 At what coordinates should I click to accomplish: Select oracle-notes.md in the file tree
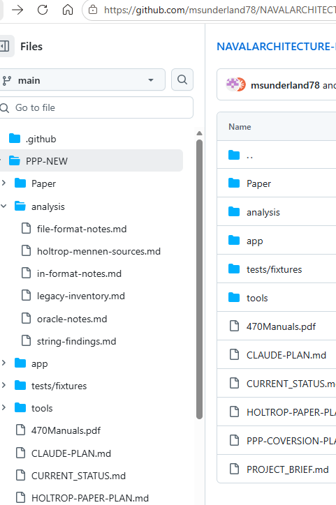(x=72, y=319)
